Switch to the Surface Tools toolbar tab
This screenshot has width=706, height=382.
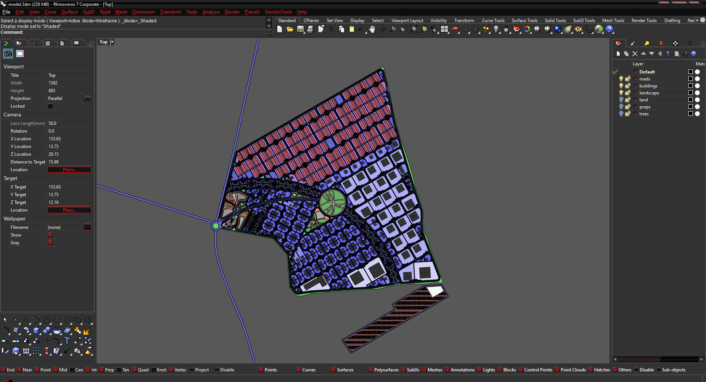click(524, 20)
